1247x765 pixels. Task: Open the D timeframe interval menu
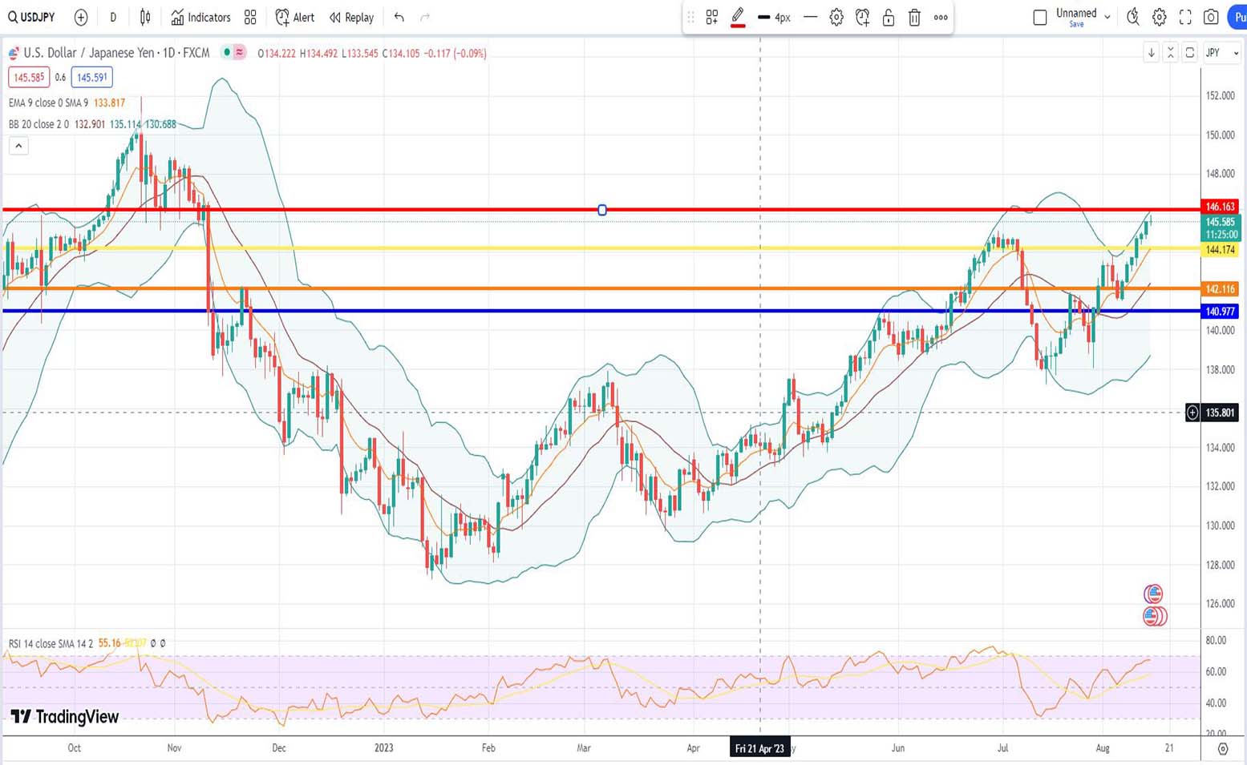click(x=113, y=17)
